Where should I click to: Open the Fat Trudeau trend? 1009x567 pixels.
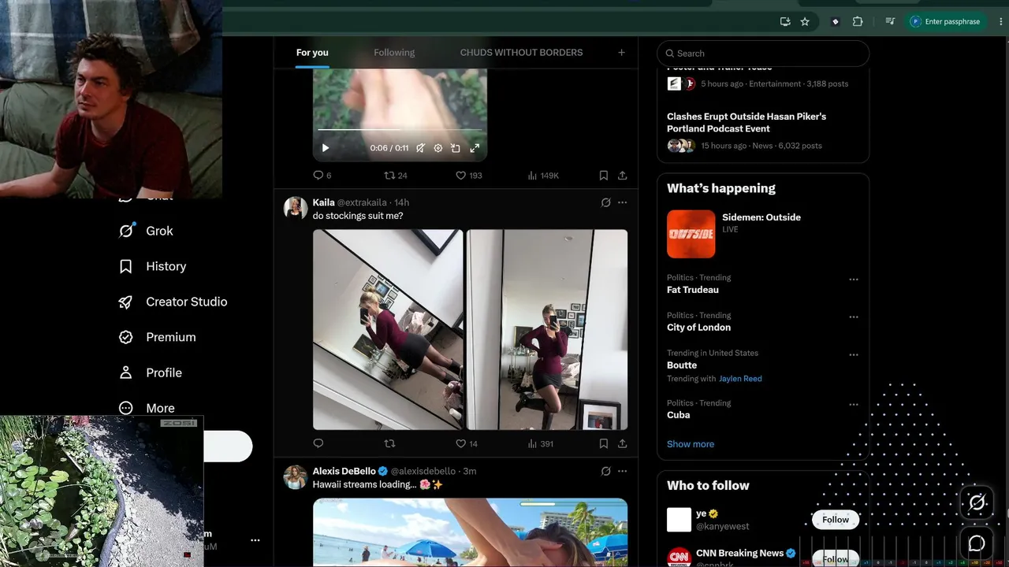tap(693, 290)
